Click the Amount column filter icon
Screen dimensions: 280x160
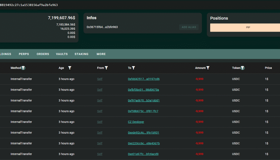[x=208, y=68]
